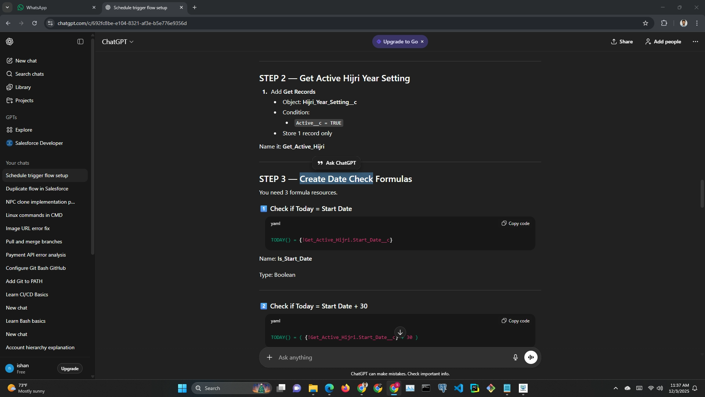The width and height of the screenshot is (705, 397).
Task: Click the microphone dictation icon
Action: 515,357
